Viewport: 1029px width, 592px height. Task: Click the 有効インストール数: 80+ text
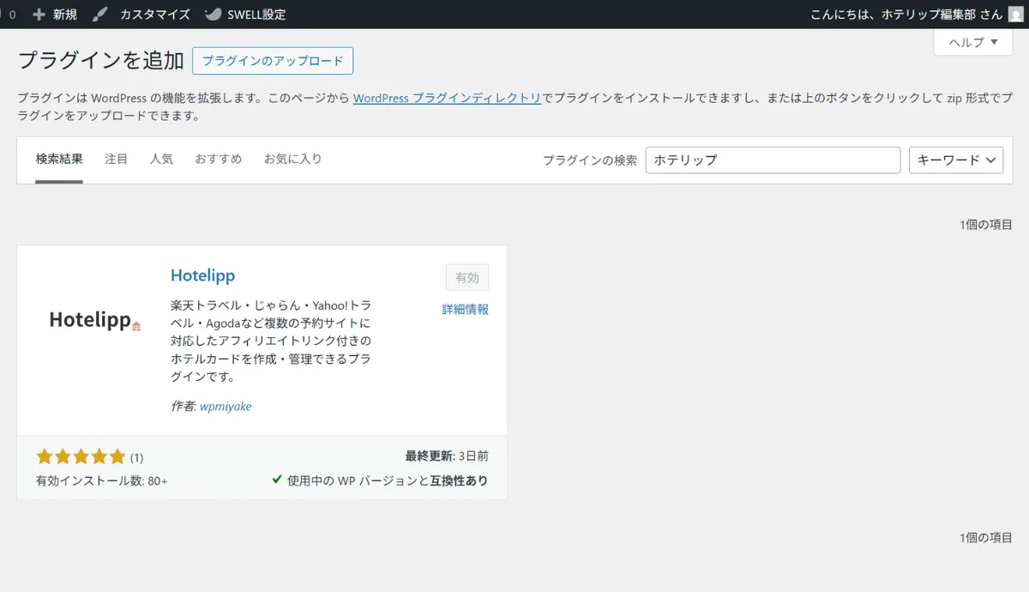click(102, 480)
